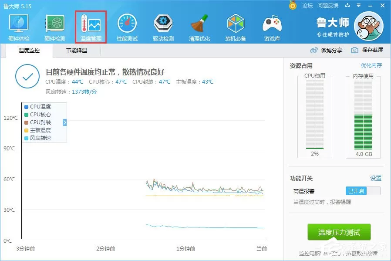Image resolution: width=391 pixels, height=261 pixels.
Task: Start 温度压力测试 stress test
Action: coord(339,232)
